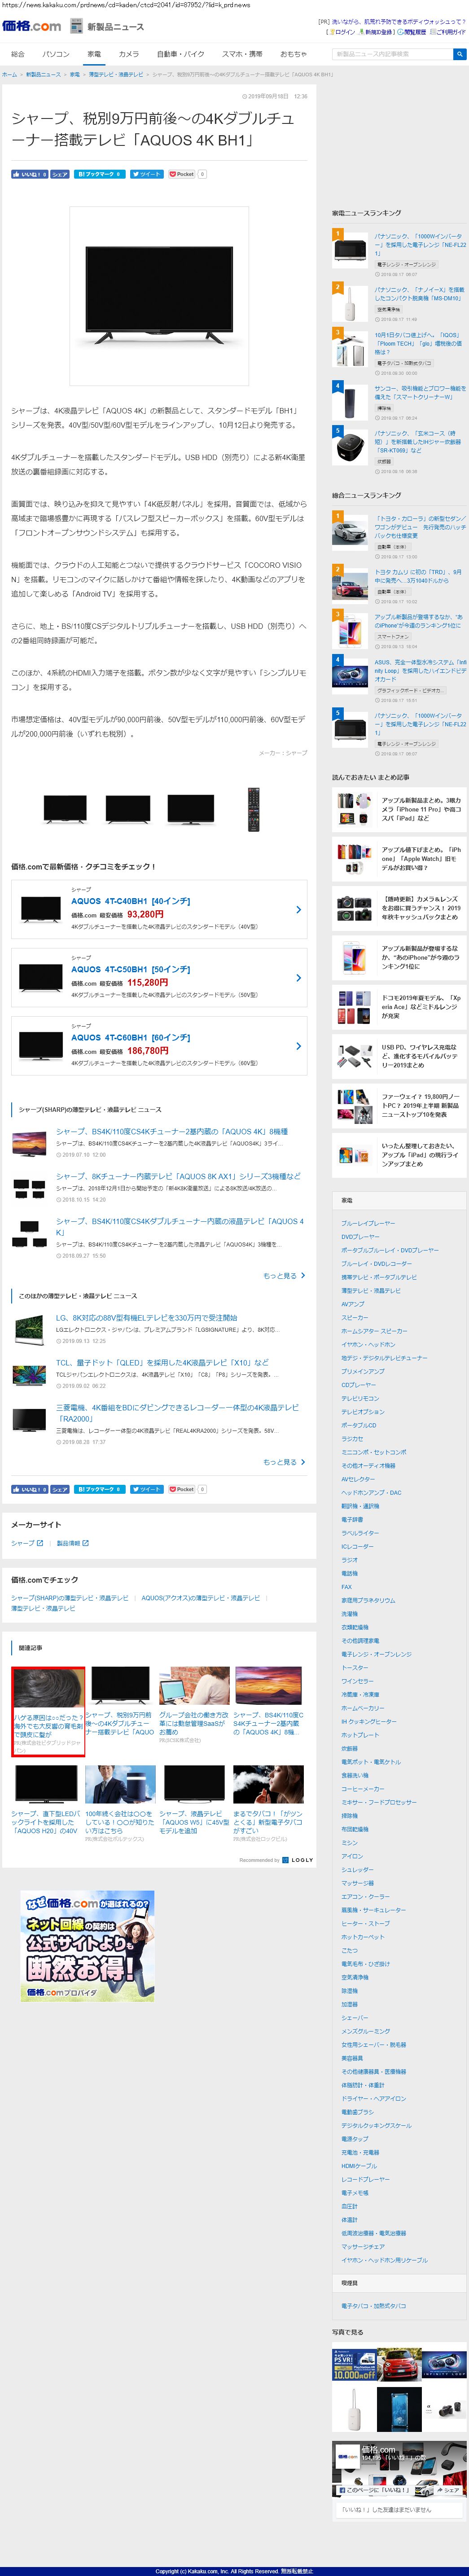
Task: Click the 電子タバコ・加熱式タバコ link
Action: 374,2306
